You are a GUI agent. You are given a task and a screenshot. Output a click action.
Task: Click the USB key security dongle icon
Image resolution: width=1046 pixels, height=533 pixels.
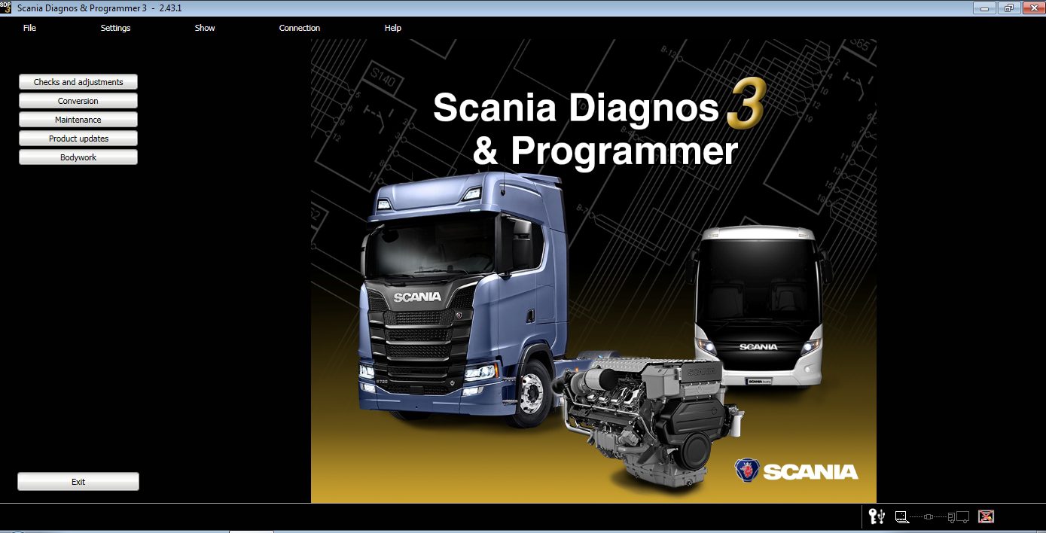[873, 517]
